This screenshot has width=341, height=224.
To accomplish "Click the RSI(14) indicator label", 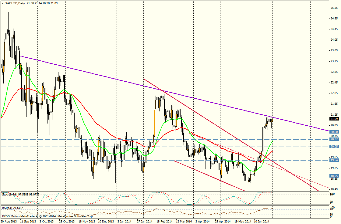I will [x=8, y=208].
